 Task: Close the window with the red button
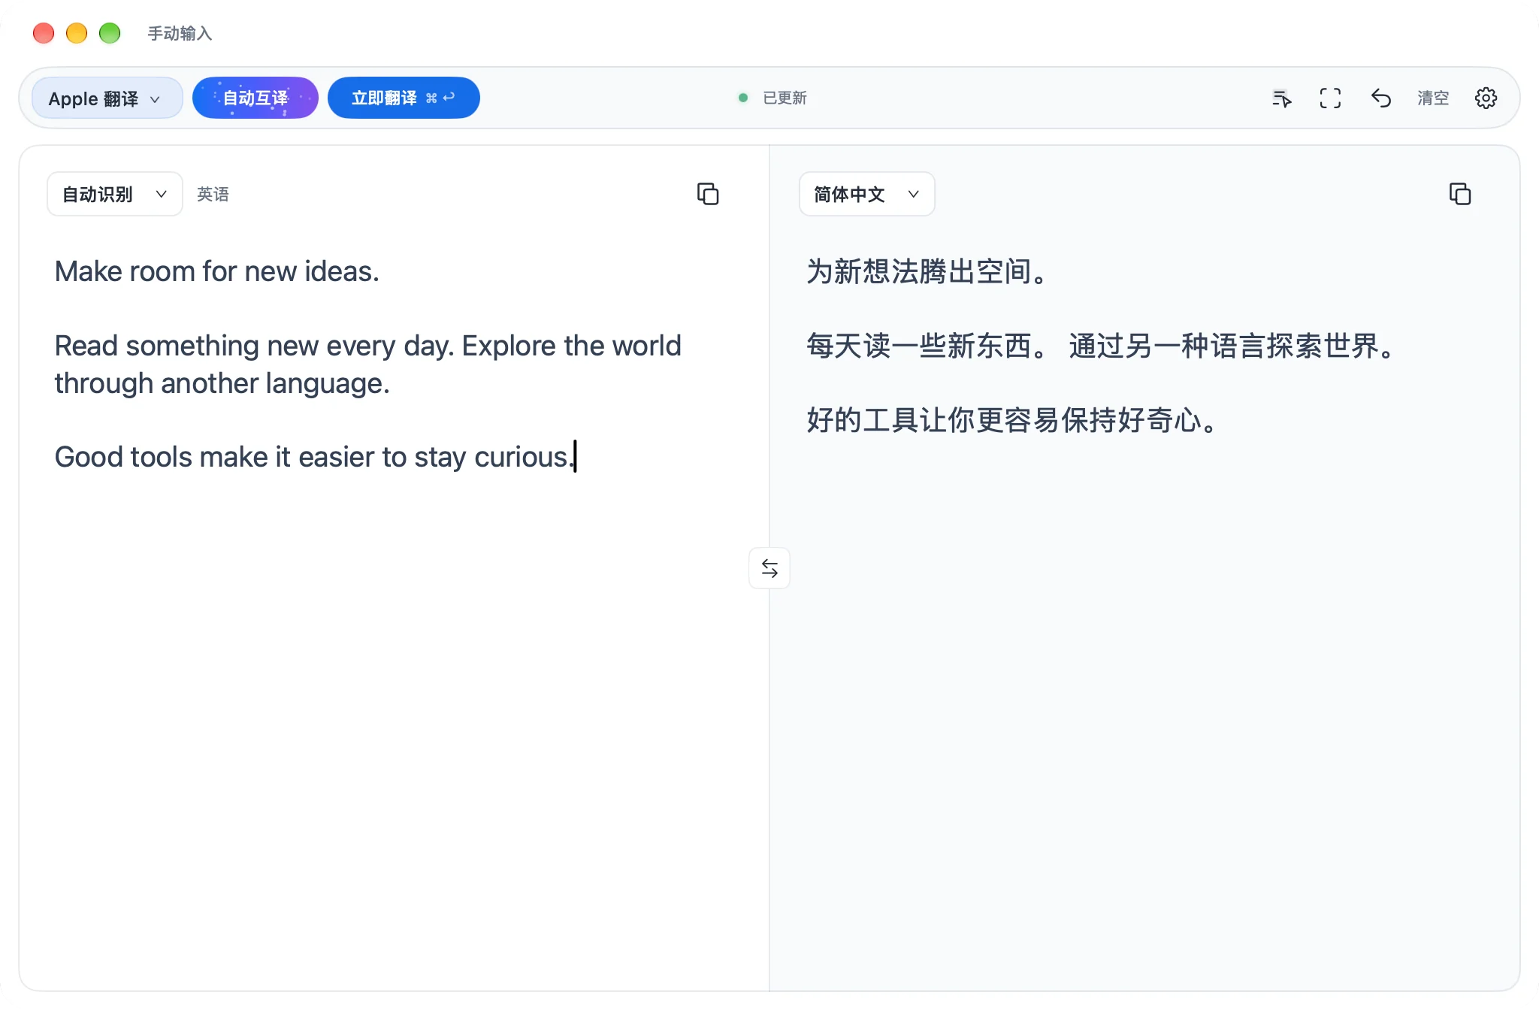(x=44, y=33)
